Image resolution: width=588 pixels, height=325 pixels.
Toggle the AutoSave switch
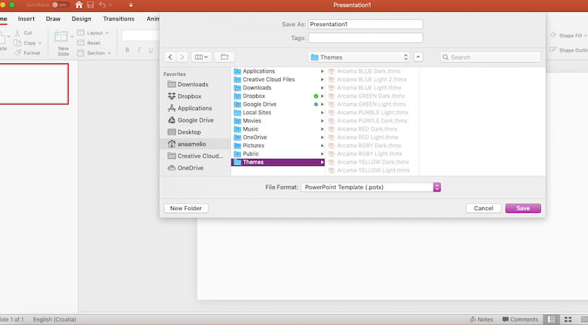click(60, 5)
